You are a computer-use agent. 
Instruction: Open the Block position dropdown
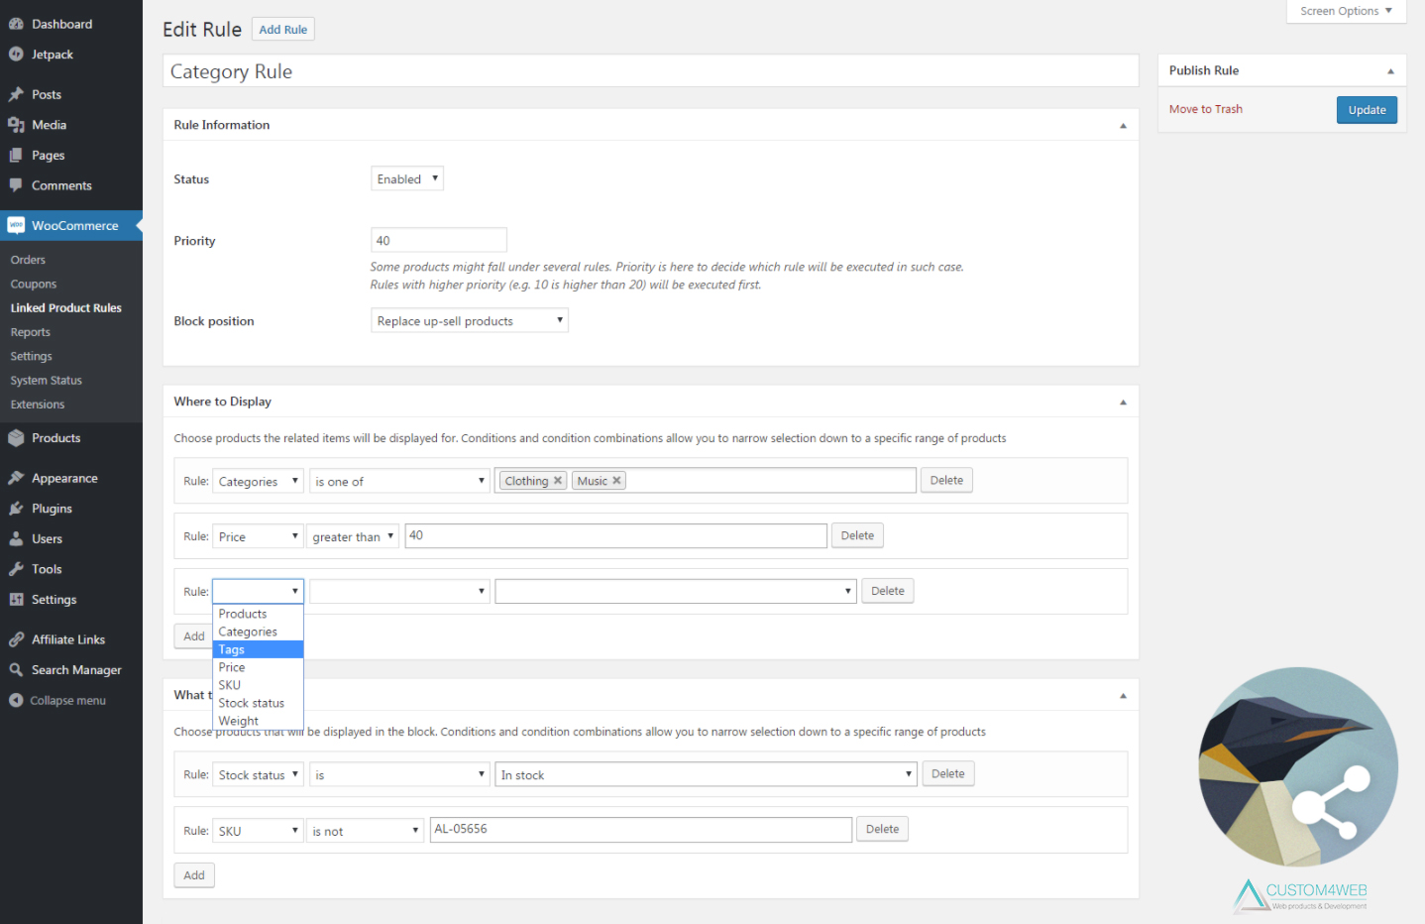(469, 321)
